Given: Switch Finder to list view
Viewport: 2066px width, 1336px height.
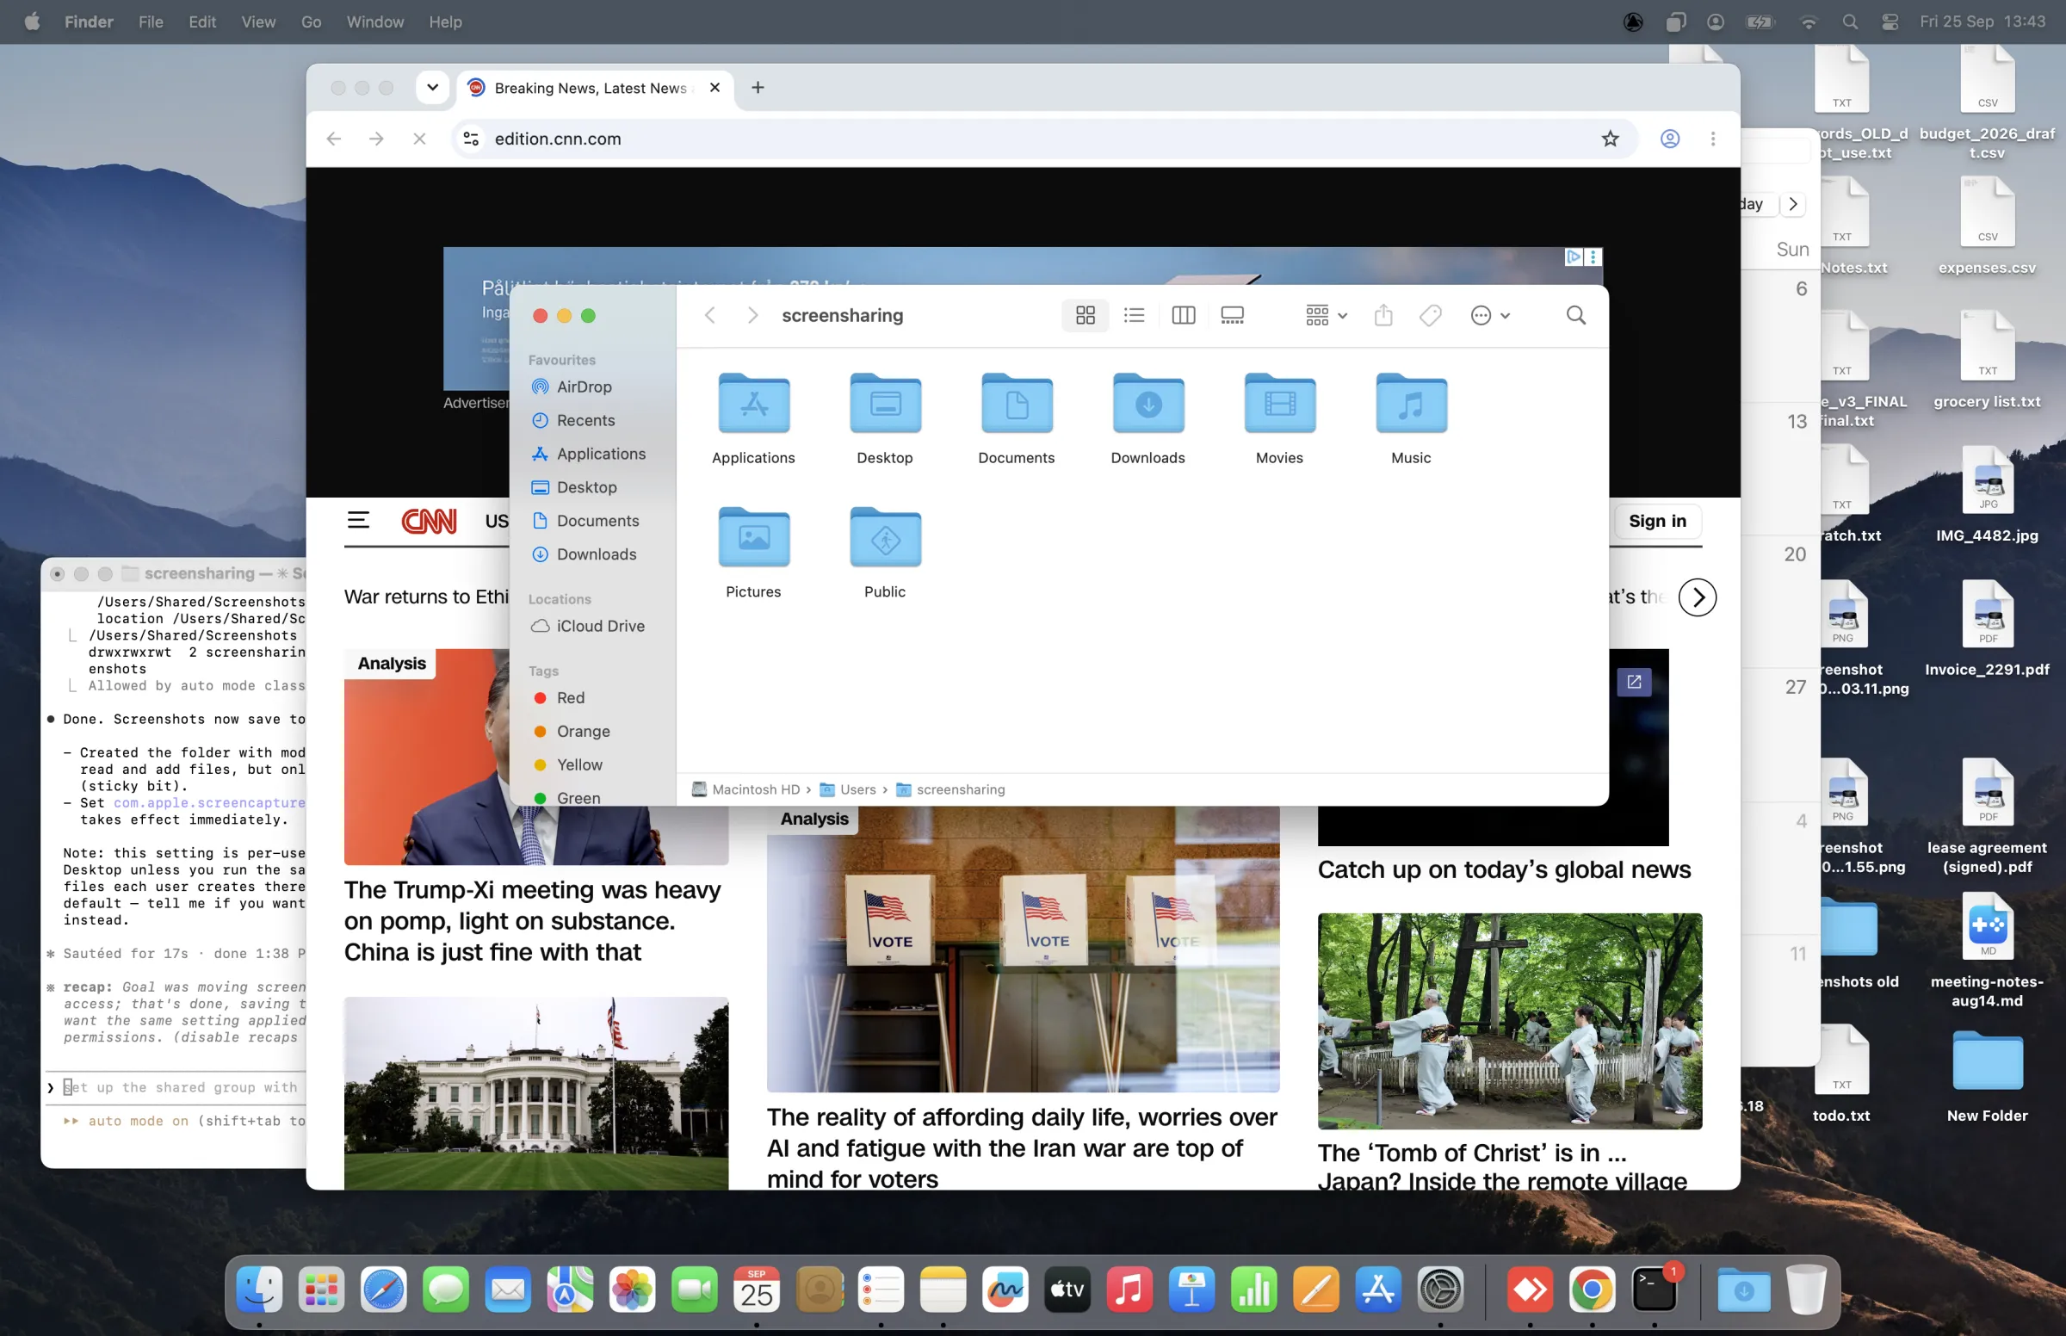Looking at the screenshot, I should (x=1134, y=315).
